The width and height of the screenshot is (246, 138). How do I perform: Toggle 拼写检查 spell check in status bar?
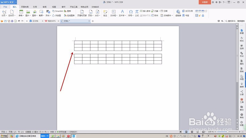point(62,132)
